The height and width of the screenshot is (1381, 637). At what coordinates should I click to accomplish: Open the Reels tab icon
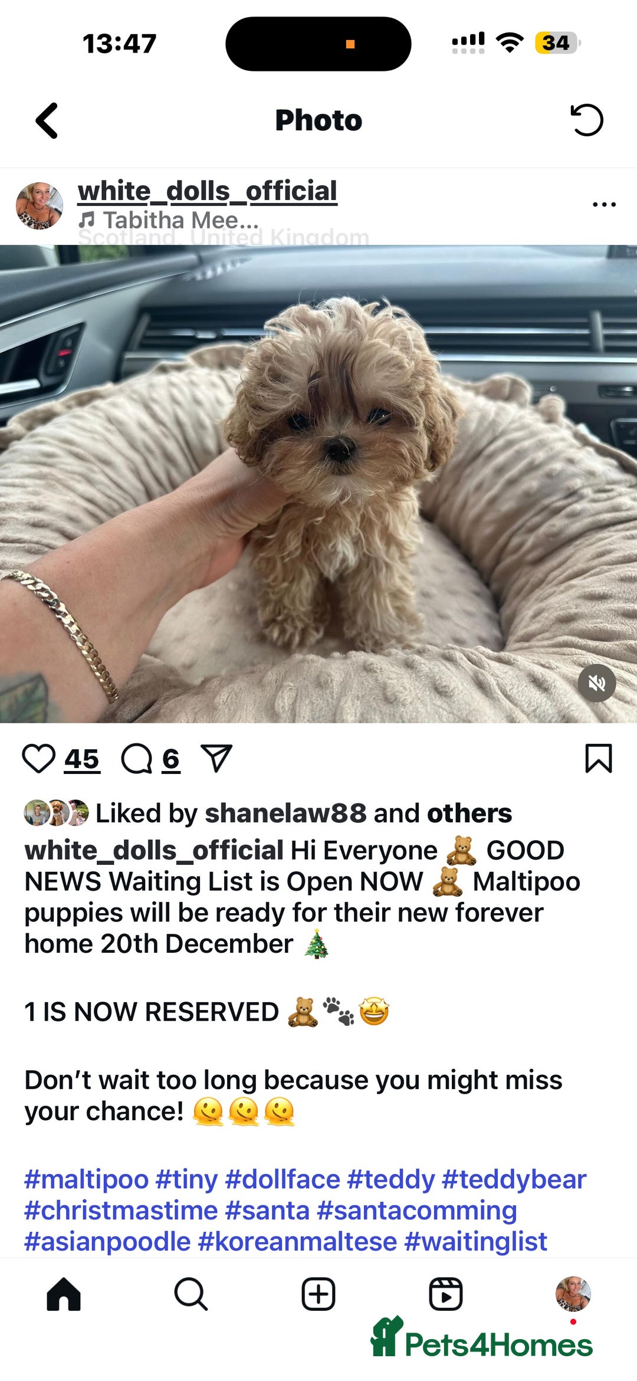click(x=446, y=1294)
